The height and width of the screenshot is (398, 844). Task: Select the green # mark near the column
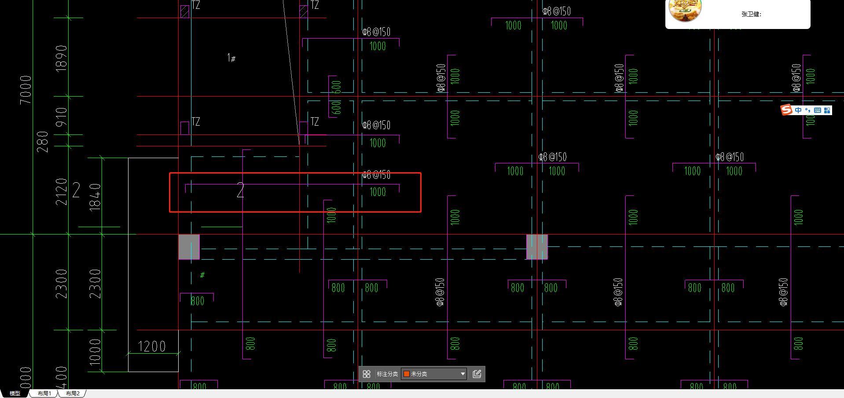202,275
